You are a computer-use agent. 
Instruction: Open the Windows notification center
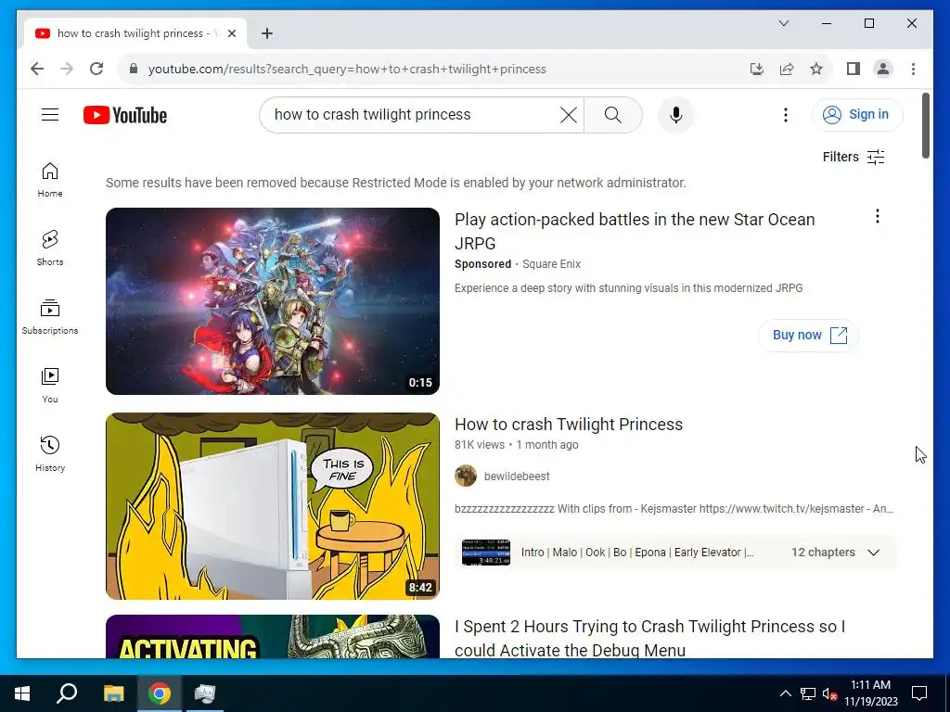919,693
